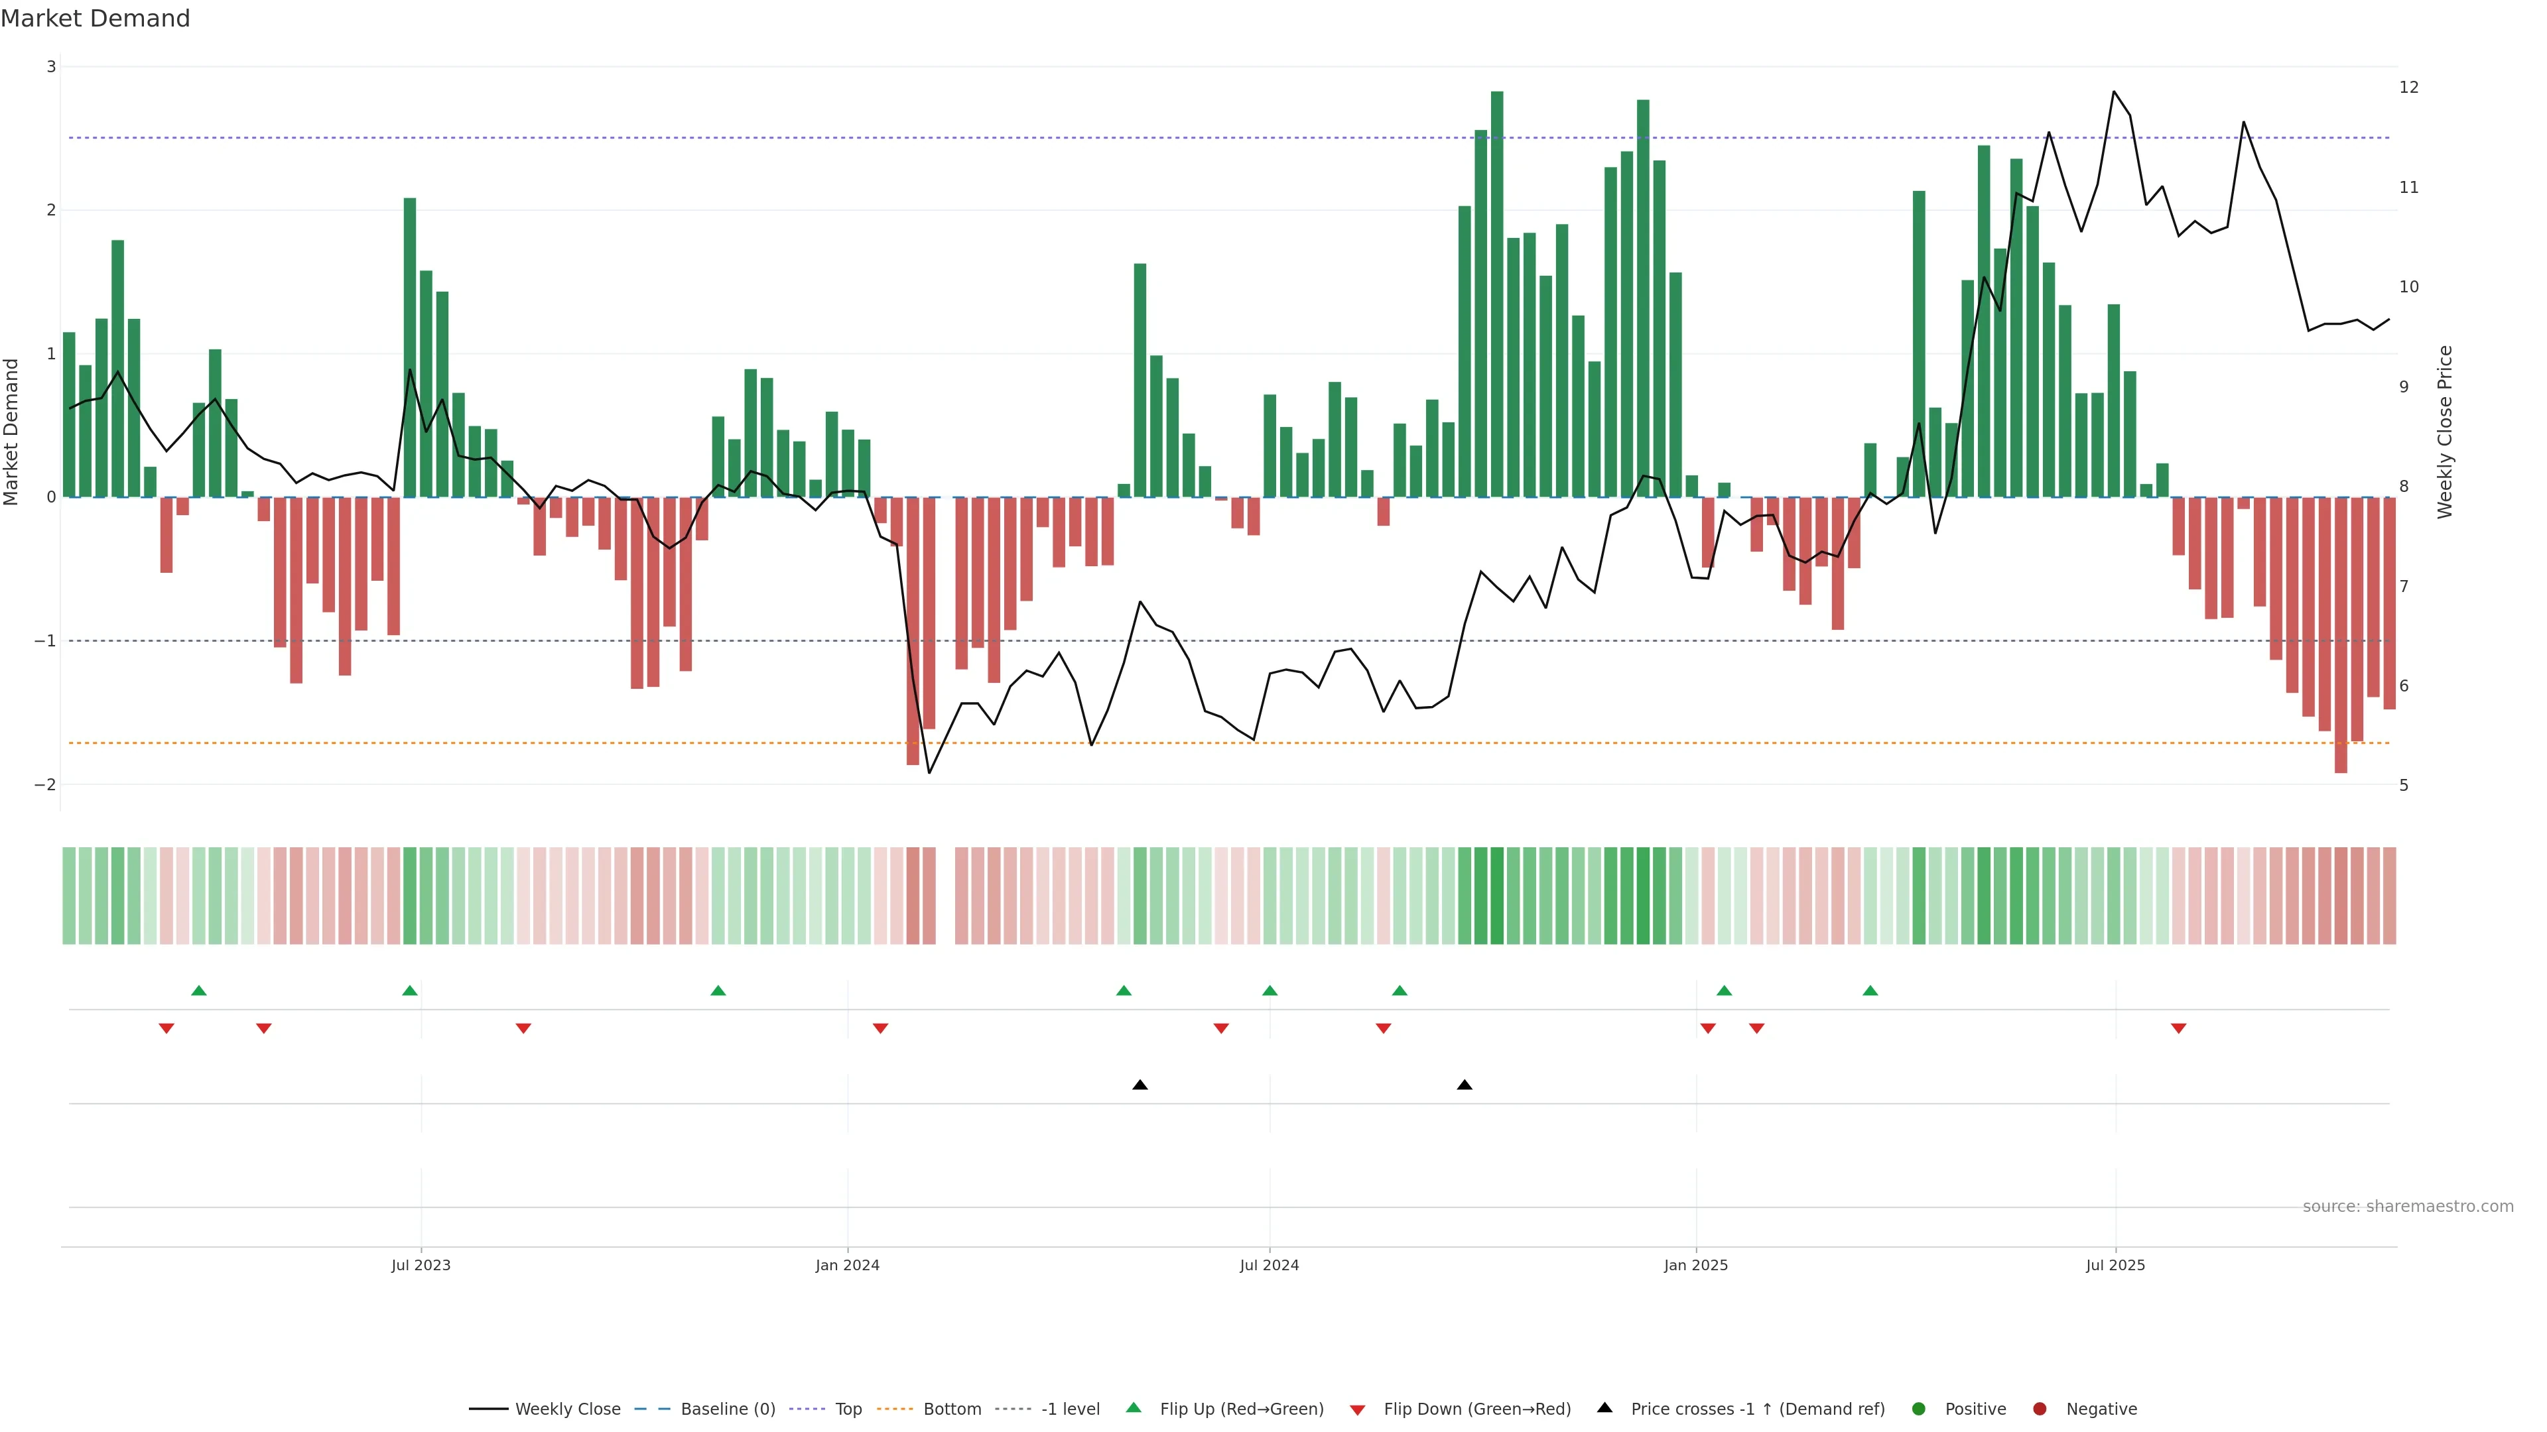
Task: Click the green Positive legend dot
Action: pyautogui.click(x=1919, y=1408)
